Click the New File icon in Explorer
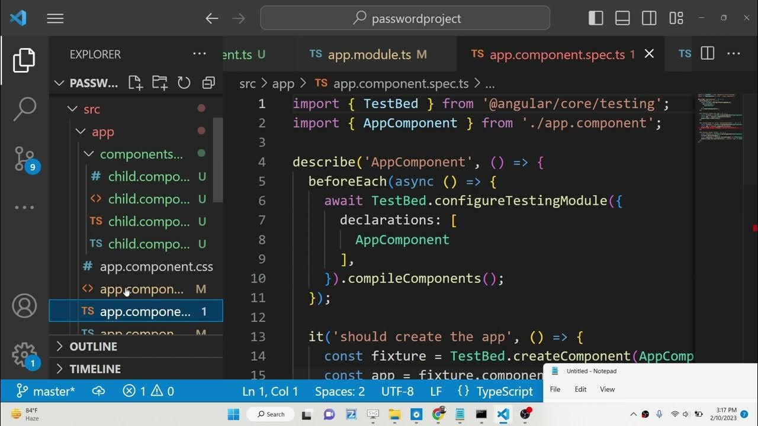This screenshot has width=758, height=426. (135, 83)
